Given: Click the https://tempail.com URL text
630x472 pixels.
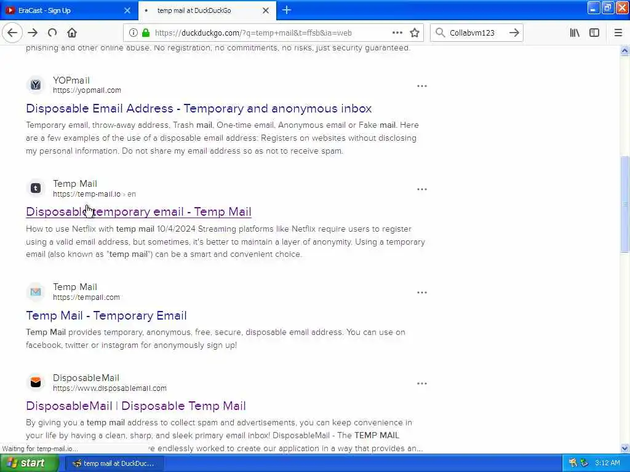Looking at the screenshot, I should [x=86, y=297].
